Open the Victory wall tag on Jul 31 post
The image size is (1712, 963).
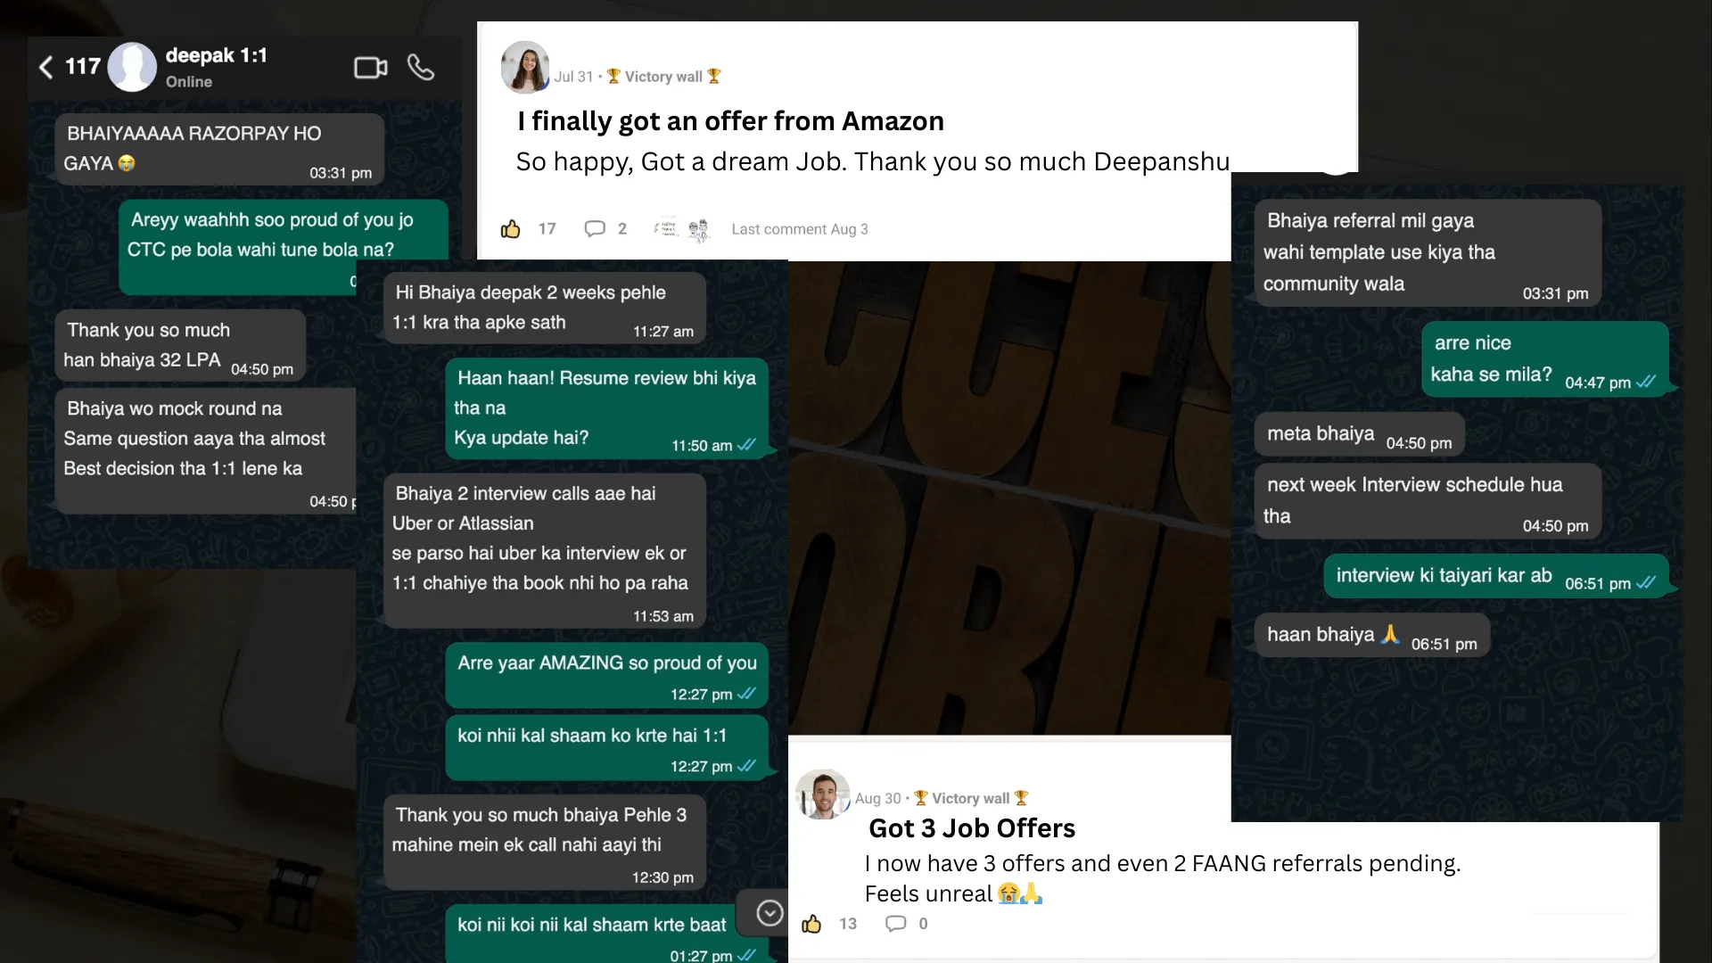[x=664, y=77]
